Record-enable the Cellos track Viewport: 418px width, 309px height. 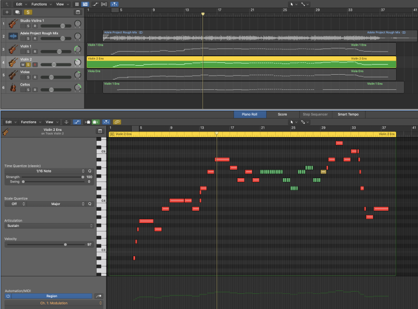35,90
